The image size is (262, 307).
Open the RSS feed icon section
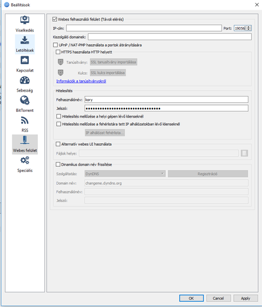tap(25, 120)
